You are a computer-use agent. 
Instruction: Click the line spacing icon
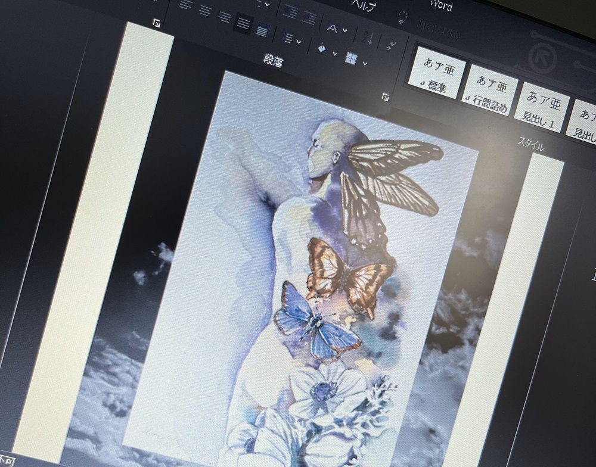click(x=288, y=38)
